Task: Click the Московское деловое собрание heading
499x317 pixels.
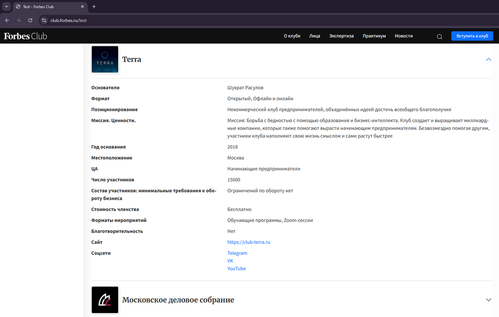Action: (x=178, y=300)
